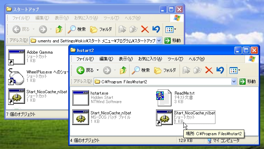
Task: Open ファイル(F) menu in hstart2 window
Action: coord(85,59)
